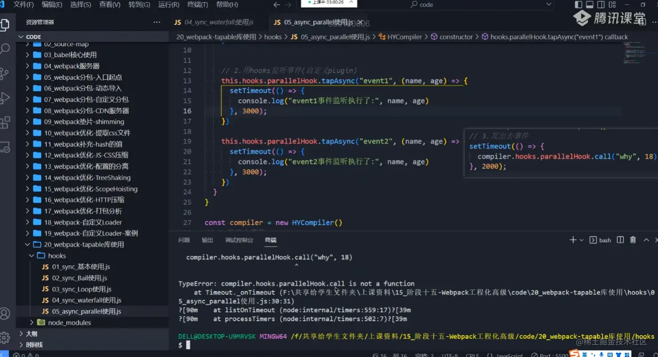
Task: Open file 04_sync_waterfall使用.js in explorer
Action: pos(92,300)
